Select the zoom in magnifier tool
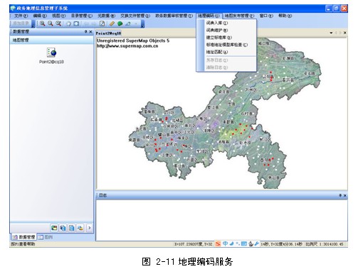Viewport: 363px width, 274px height. click(42, 23)
